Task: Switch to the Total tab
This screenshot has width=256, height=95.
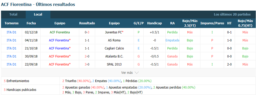Action: click(14, 14)
